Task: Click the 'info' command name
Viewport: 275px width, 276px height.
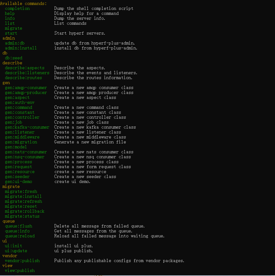Action: point(10,18)
